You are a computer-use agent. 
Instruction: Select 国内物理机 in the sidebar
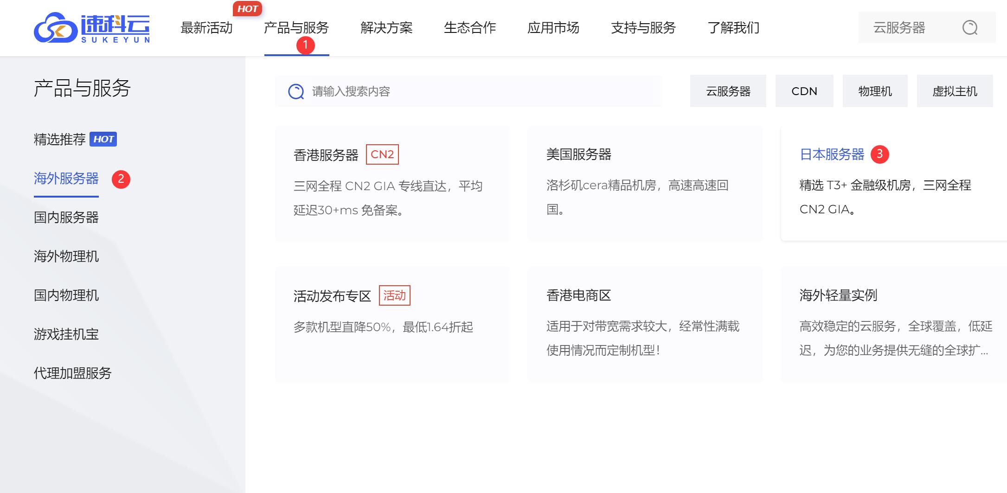pos(66,295)
